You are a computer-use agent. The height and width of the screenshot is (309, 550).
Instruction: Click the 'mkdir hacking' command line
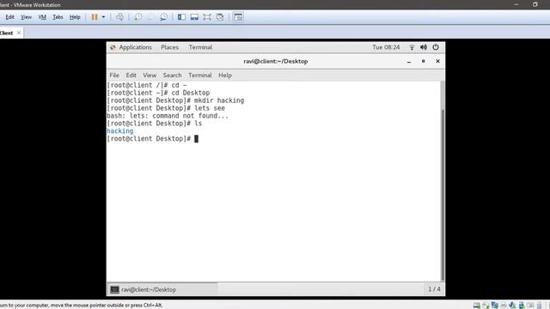click(x=175, y=100)
